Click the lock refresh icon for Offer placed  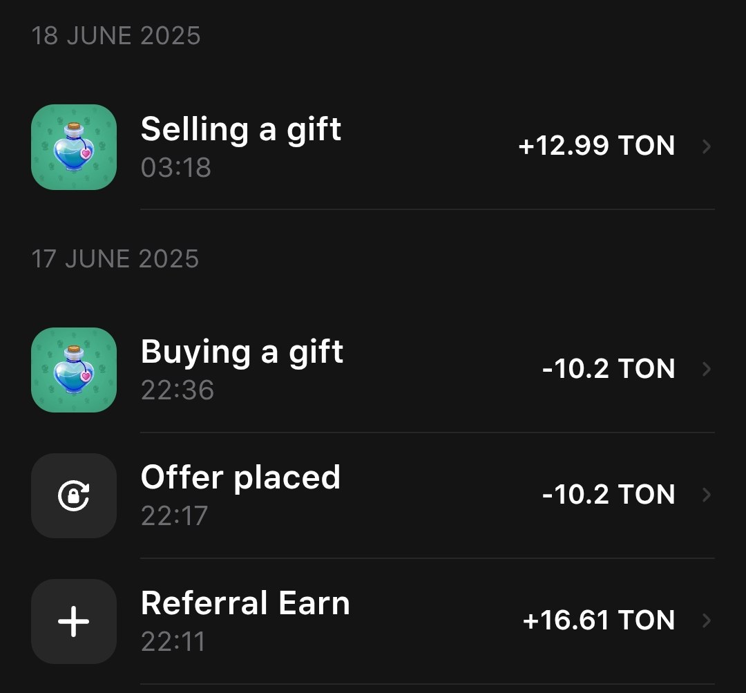pos(74,495)
